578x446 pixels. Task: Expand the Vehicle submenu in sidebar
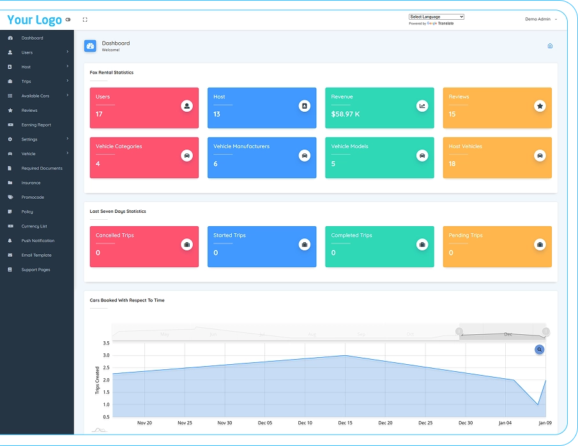pos(37,154)
